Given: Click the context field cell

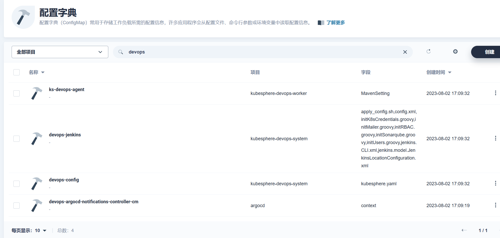Looking at the screenshot, I should (368, 206).
